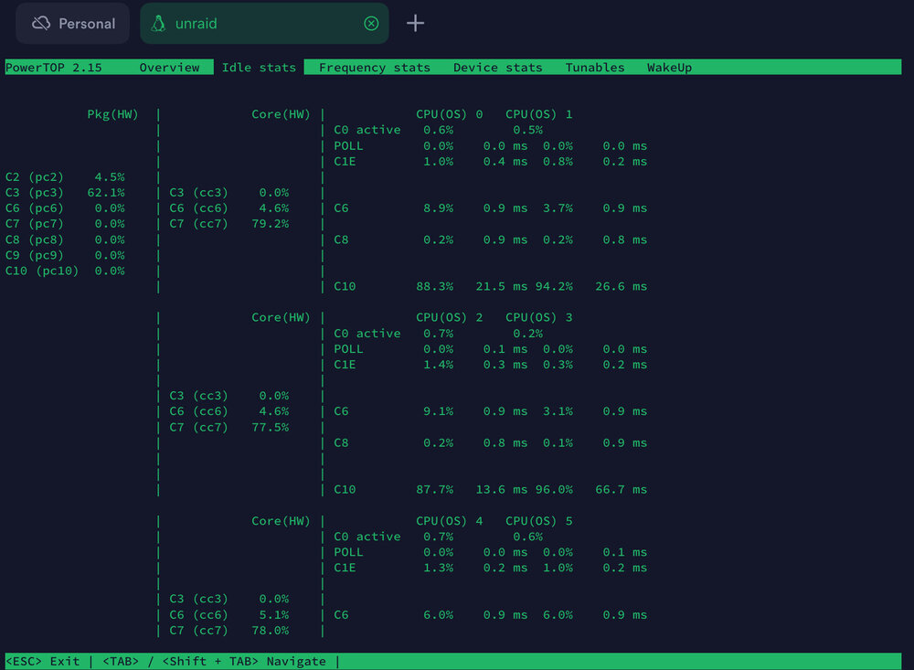Click the 96.0% C10 value for CPU 3
This screenshot has width=914, height=670.
554,489
